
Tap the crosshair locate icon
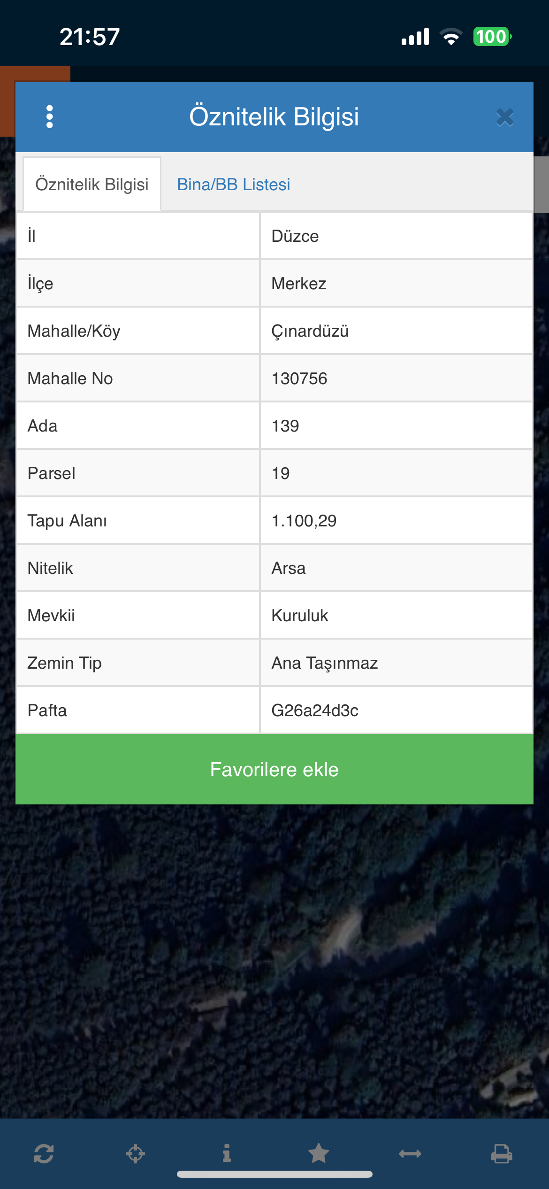coord(135,1153)
